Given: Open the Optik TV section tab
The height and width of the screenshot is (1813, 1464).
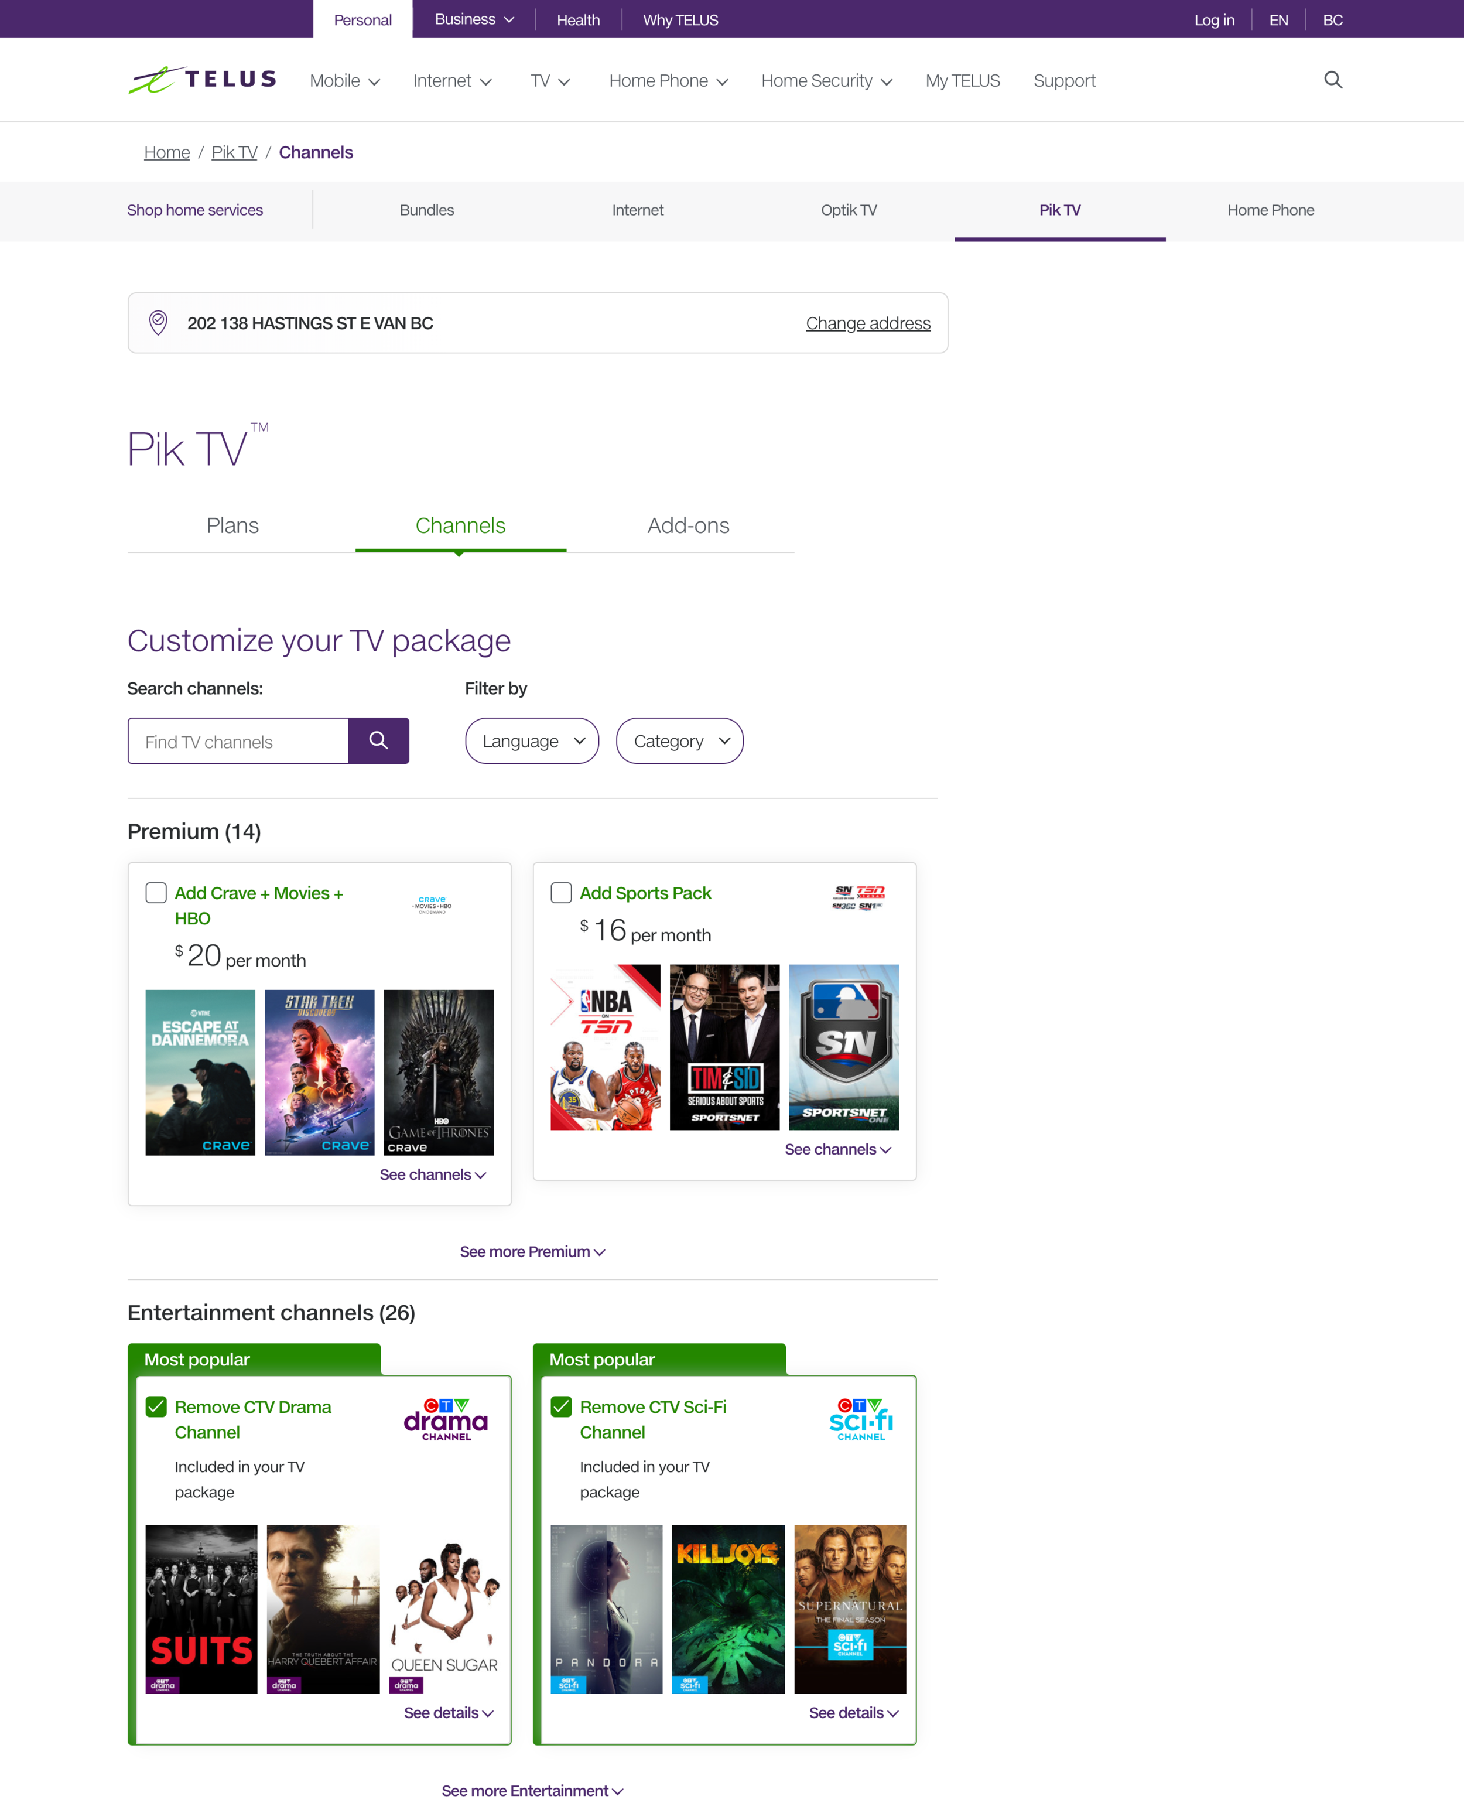Looking at the screenshot, I should pos(849,210).
